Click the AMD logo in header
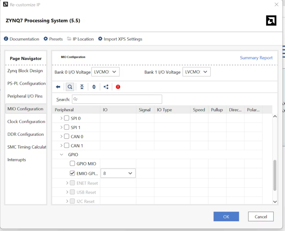Image resolution: width=285 pixels, height=231 pixels. click(271, 21)
